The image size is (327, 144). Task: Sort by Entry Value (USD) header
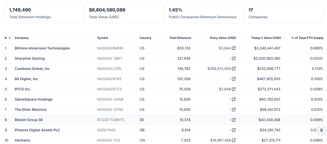tap(223, 38)
